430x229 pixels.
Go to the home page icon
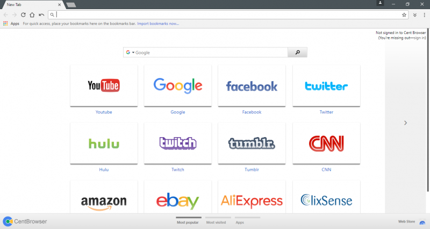32,15
